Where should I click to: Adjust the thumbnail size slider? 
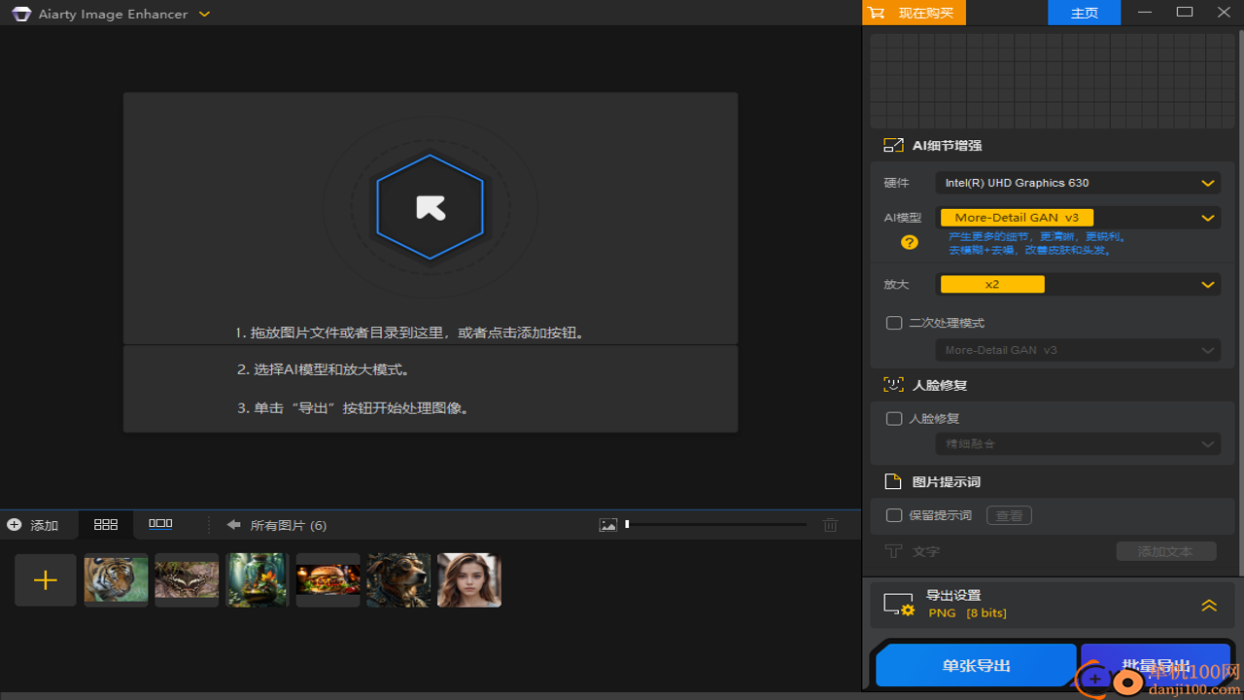coord(716,525)
